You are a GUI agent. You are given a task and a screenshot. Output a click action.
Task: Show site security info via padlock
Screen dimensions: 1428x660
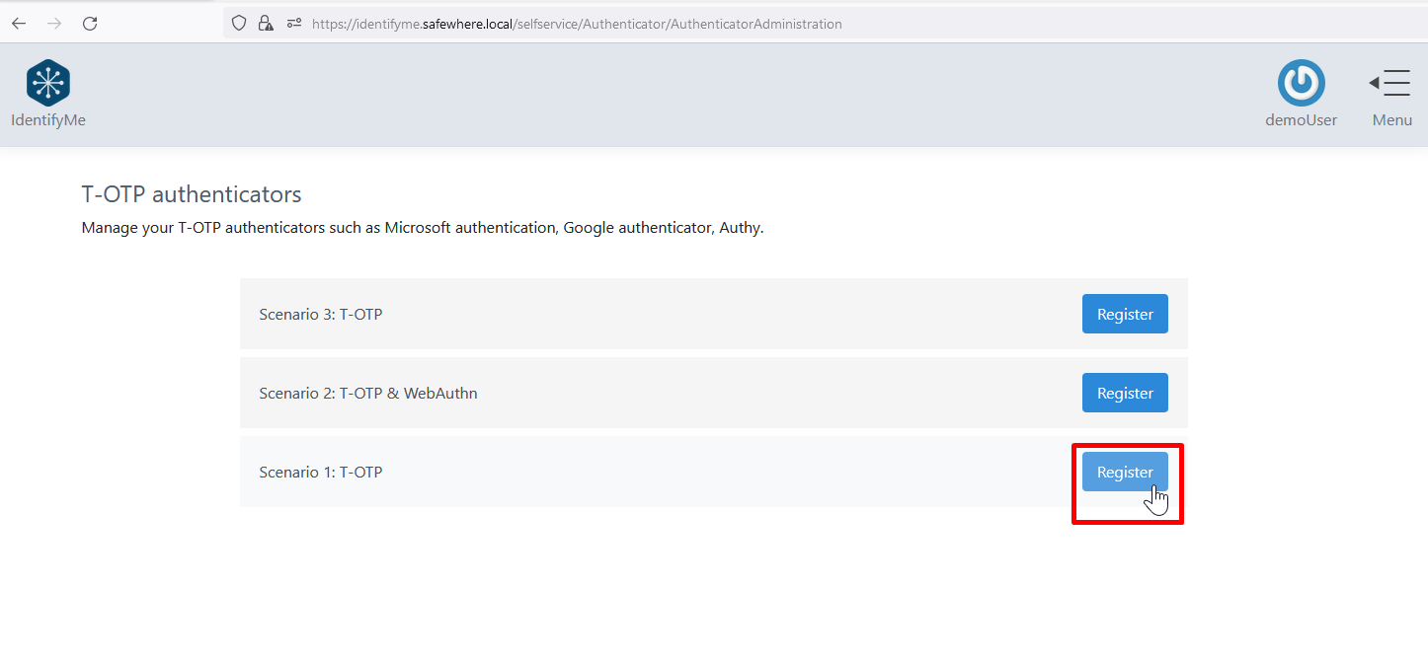[x=265, y=24]
